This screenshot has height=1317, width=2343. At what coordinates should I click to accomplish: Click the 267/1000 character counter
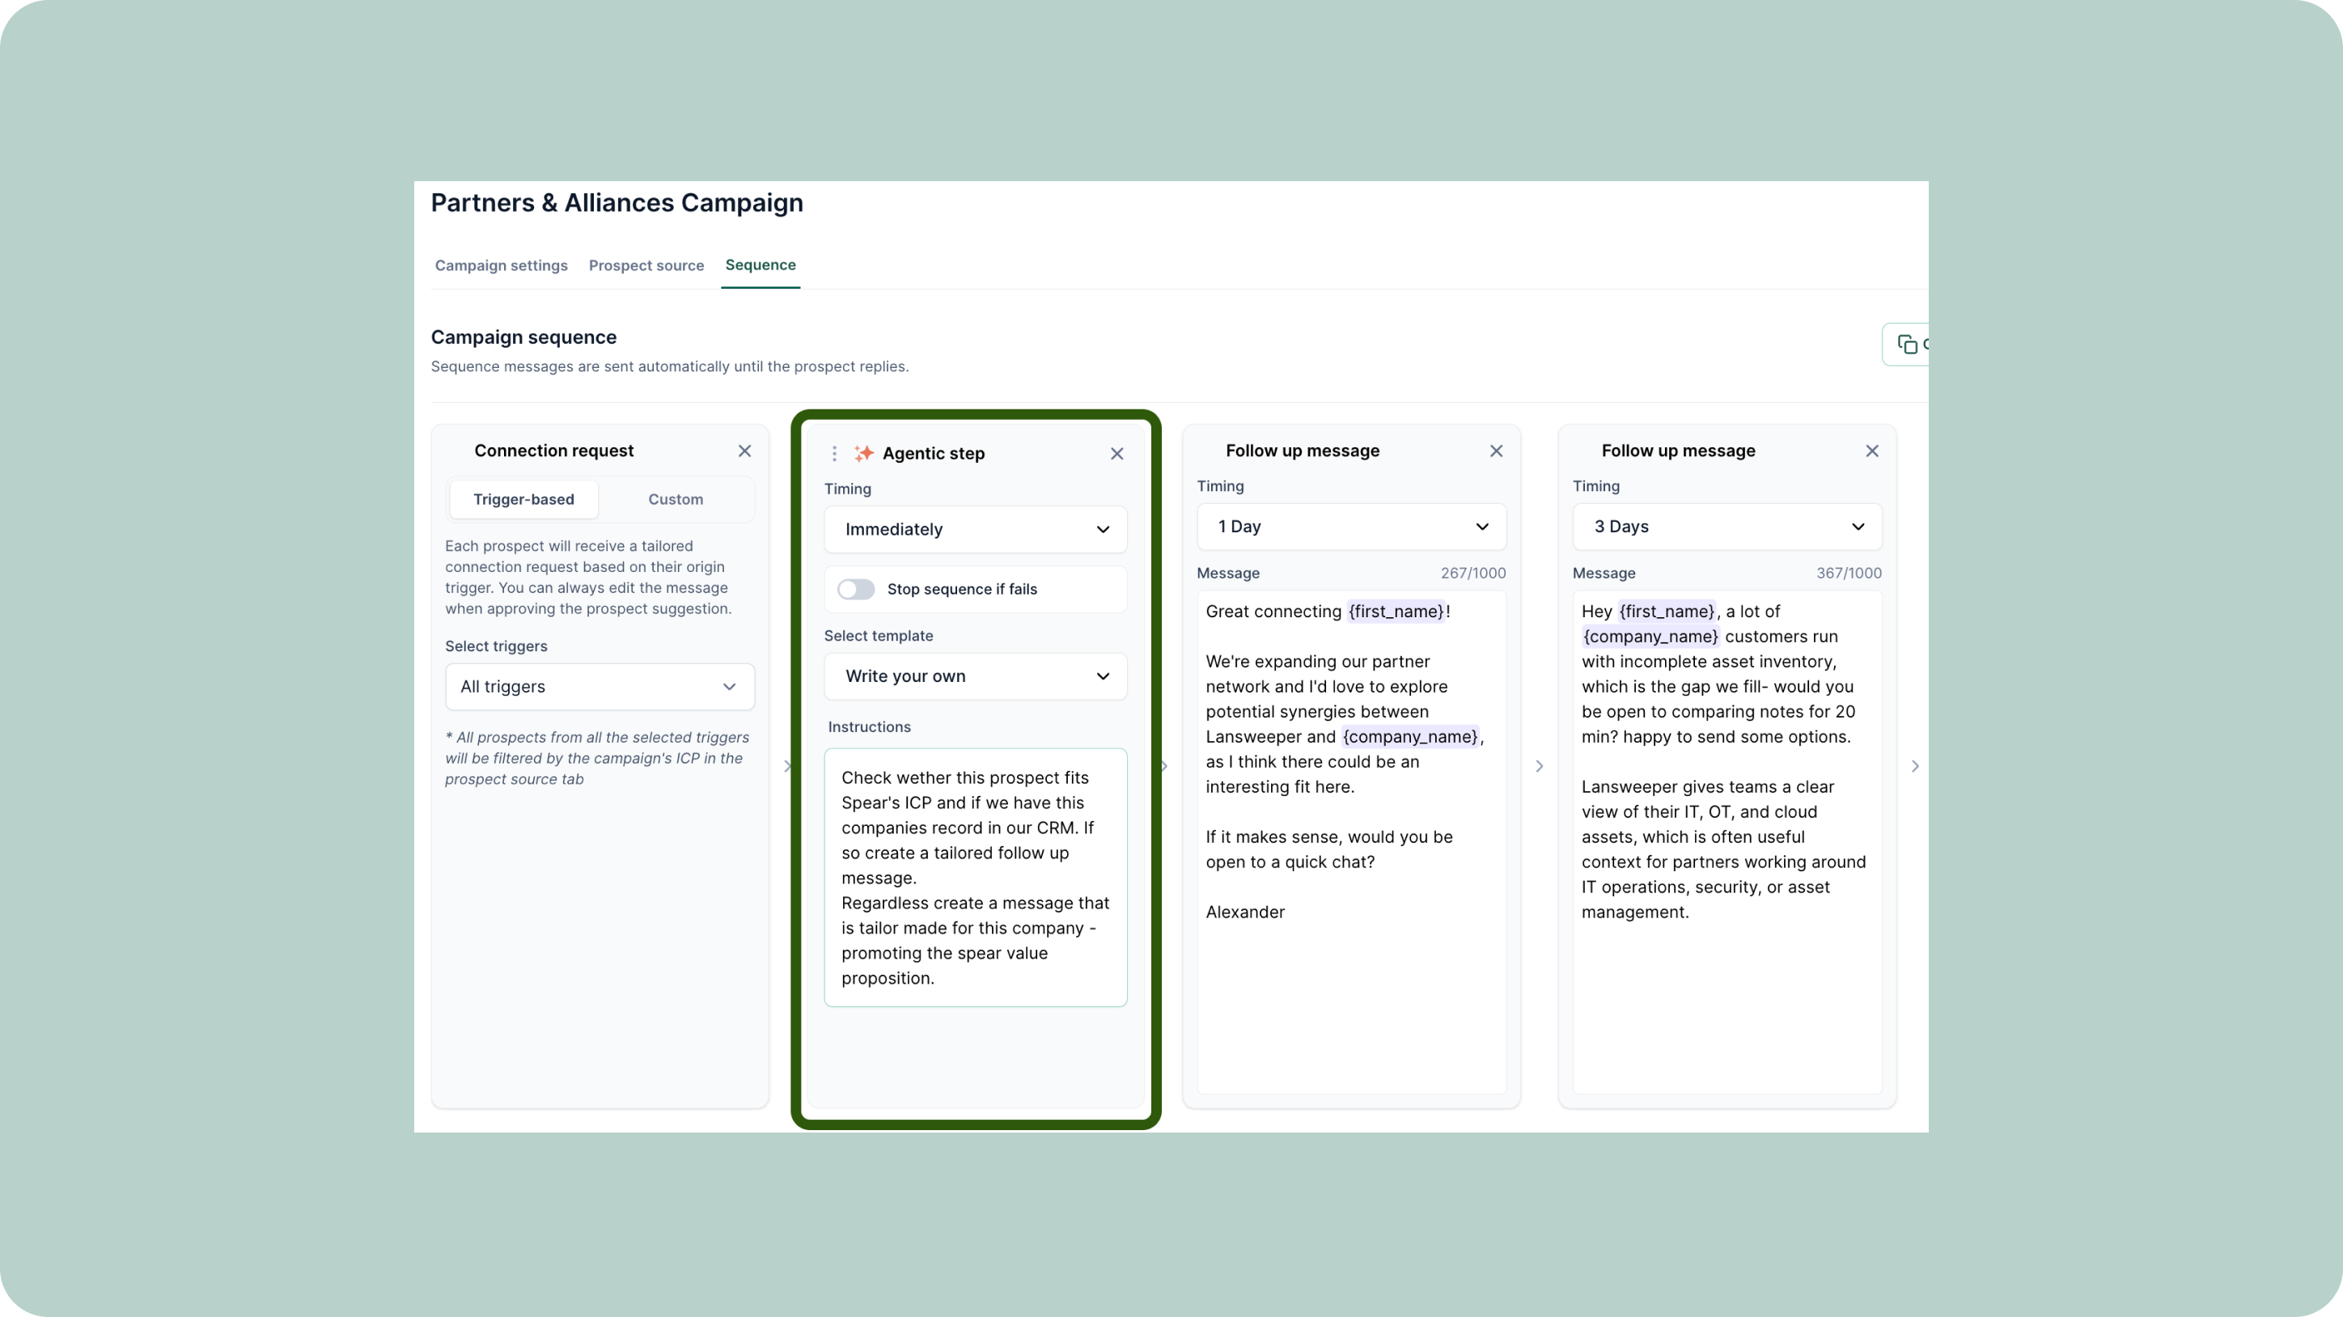tap(1472, 573)
